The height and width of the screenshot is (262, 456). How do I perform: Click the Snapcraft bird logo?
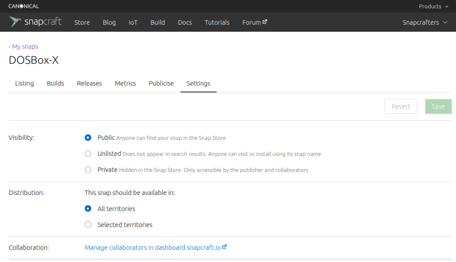click(15, 22)
